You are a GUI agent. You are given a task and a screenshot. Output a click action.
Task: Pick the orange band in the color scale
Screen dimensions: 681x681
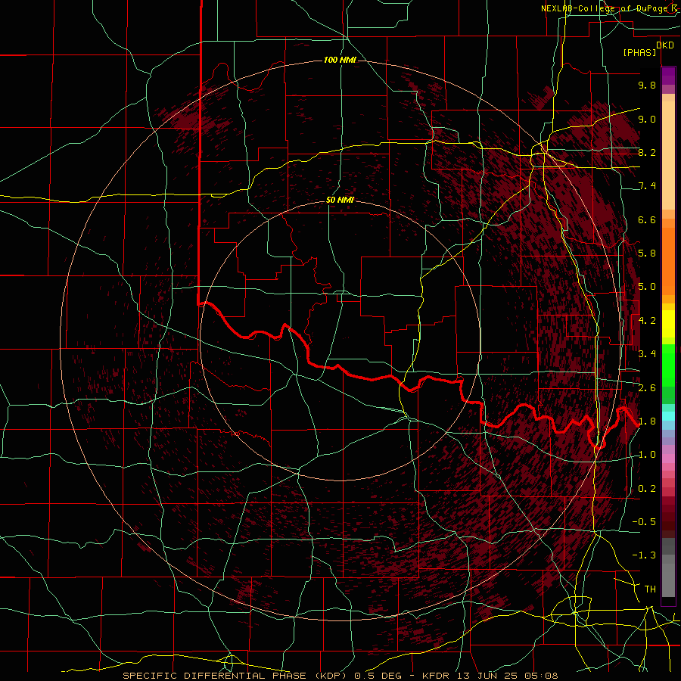(668, 262)
